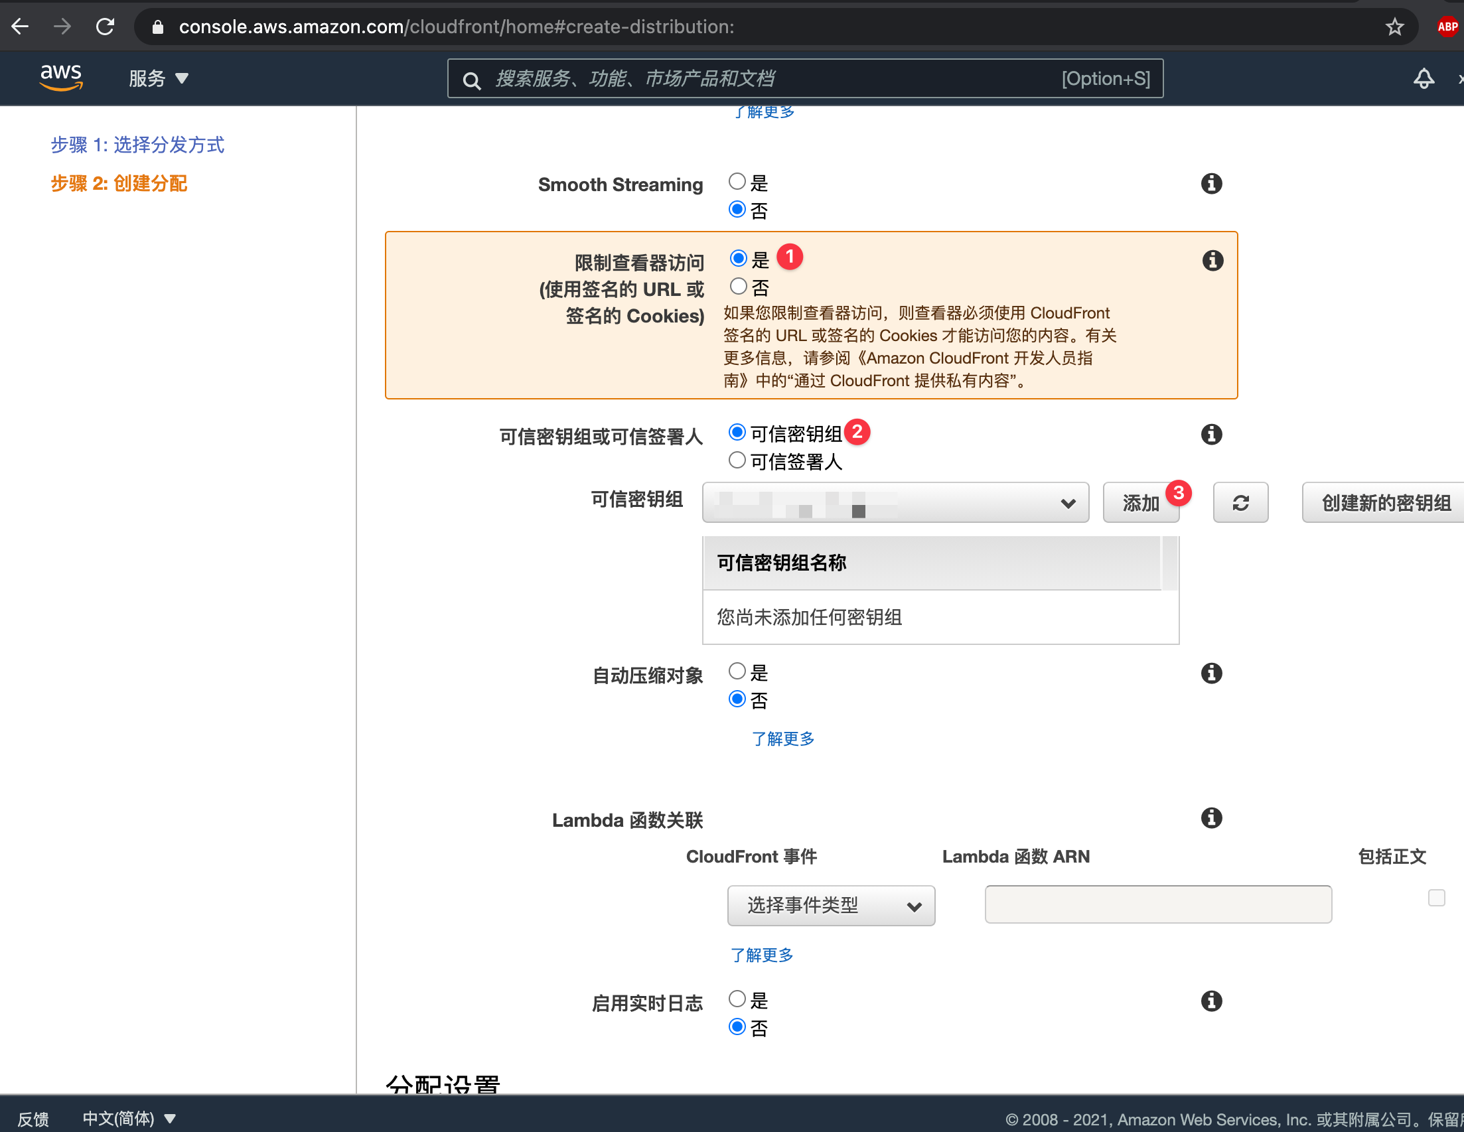Viewport: 1464px width, 1132px height.
Task: Click the bookmark star in the address bar
Action: pyautogui.click(x=1395, y=27)
